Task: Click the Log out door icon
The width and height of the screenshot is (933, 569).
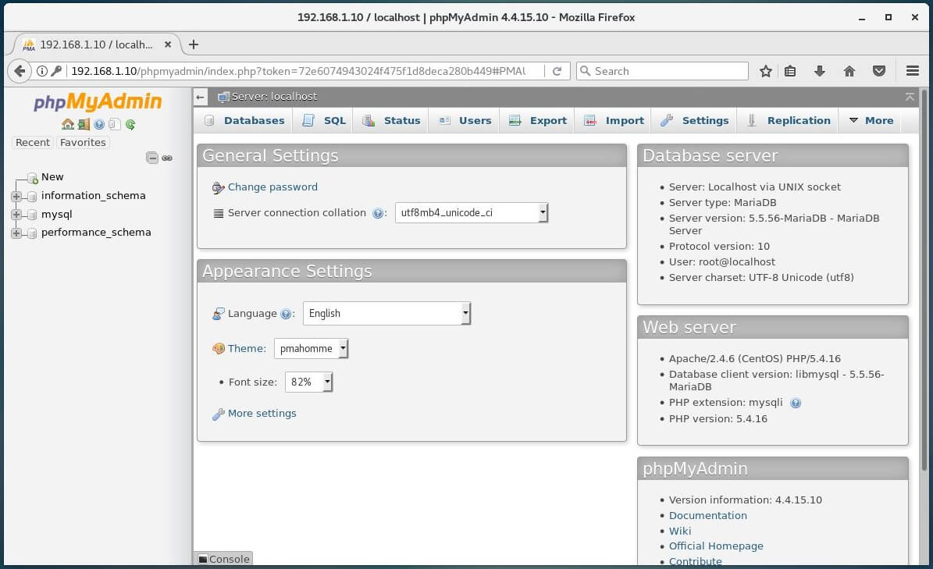Action: pos(84,124)
